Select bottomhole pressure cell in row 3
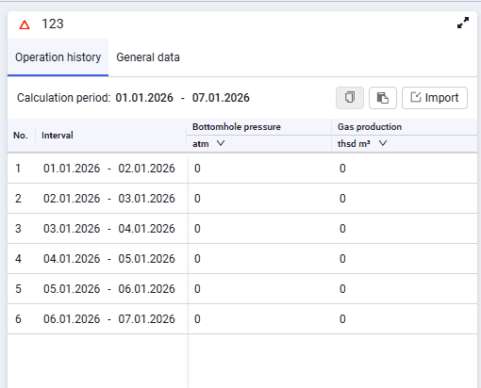Screen dimensions: 481x388 (259, 229)
